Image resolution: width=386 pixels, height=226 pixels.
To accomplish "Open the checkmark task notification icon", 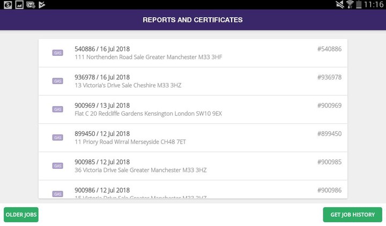I will 42,4.
